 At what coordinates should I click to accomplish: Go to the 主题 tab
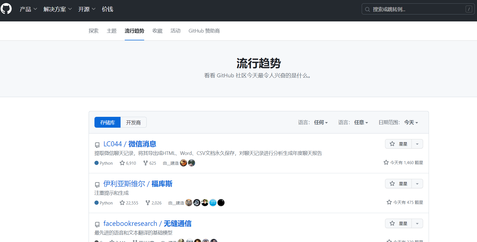[112, 31]
